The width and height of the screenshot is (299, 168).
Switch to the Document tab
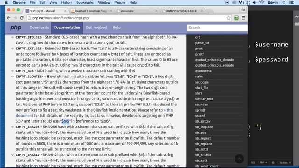(x=136, y=11)
